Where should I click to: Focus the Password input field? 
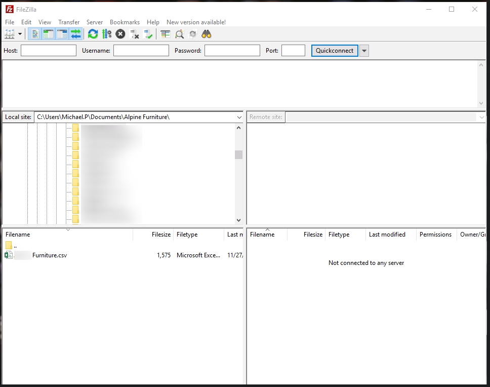click(x=232, y=51)
